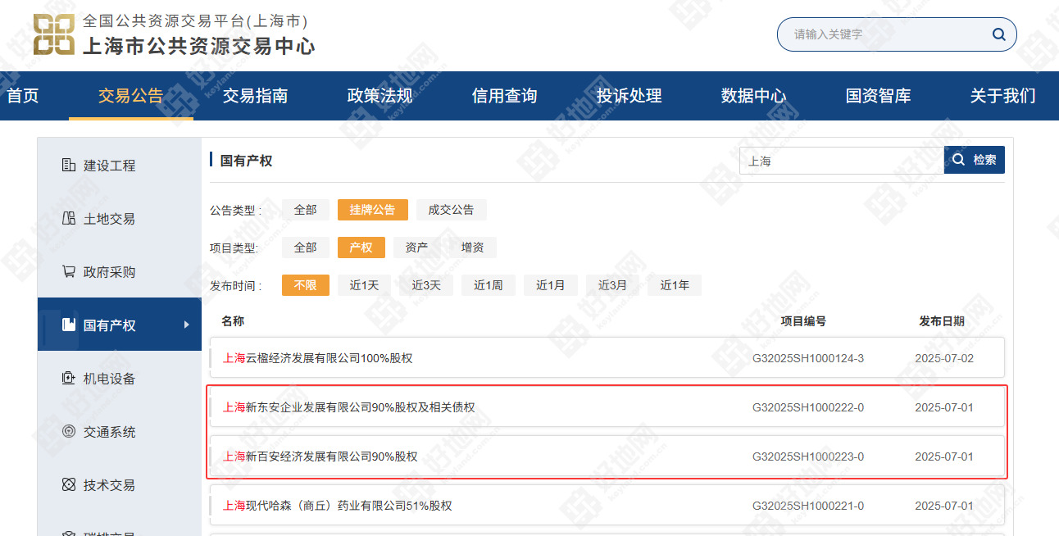Open the 首页 navigation tab

point(22,96)
